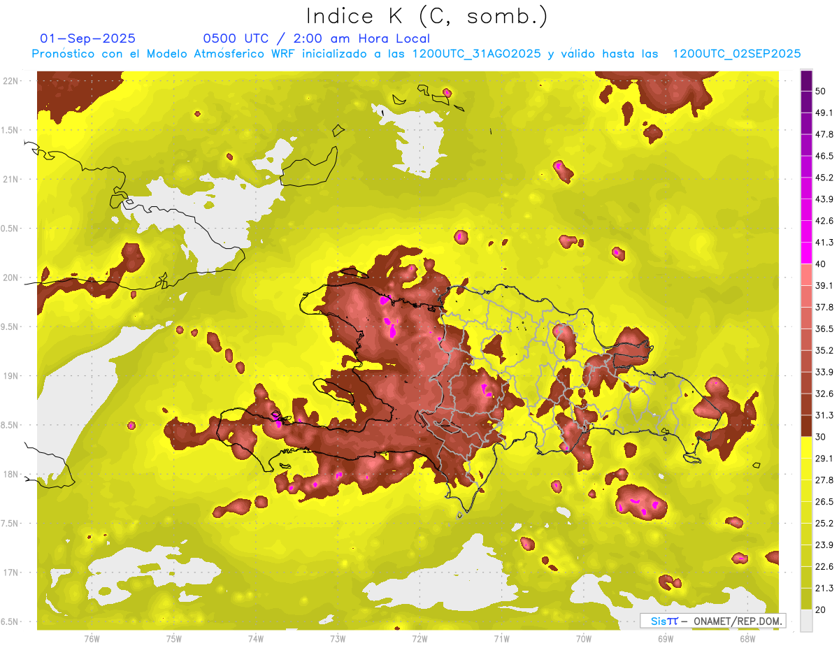Click the '70W' longitude axis label

tap(584, 638)
